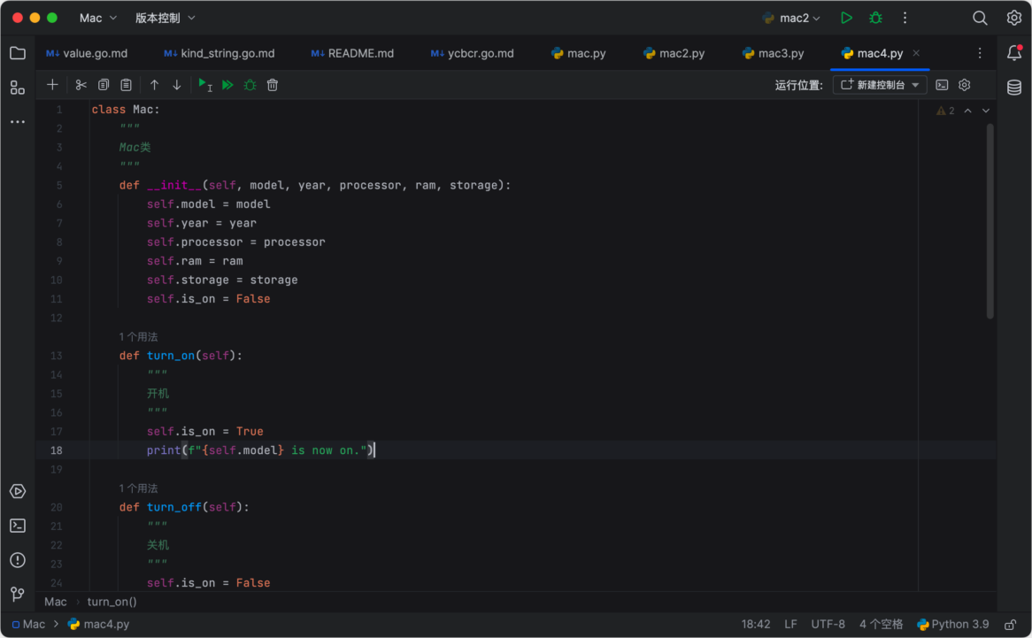Open the 新建控制台 dropdown

tap(880, 85)
